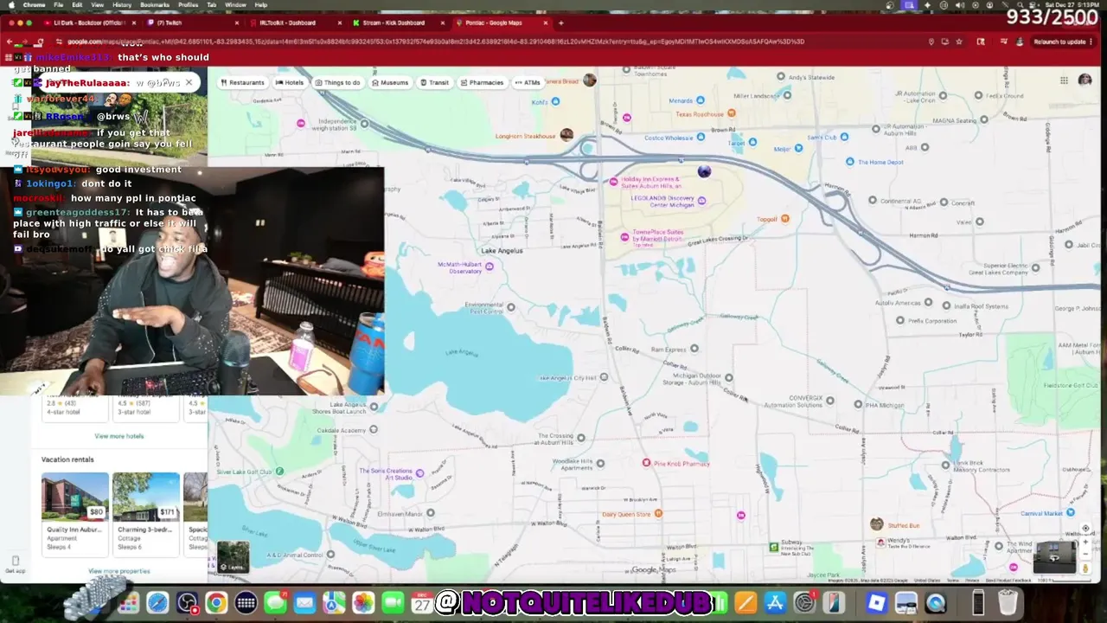Switch to IRLToolkit Dashboard browser tab
This screenshot has width=1107, height=623.
point(294,22)
